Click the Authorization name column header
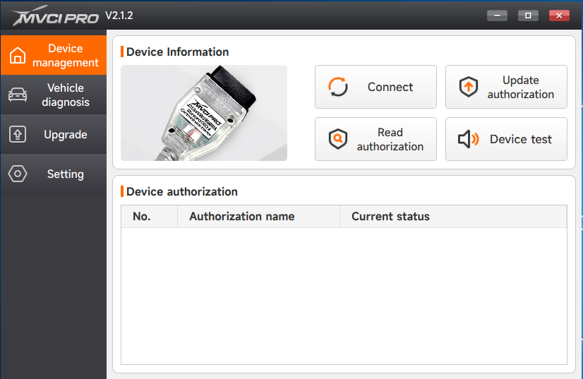583x379 pixels. pyautogui.click(x=242, y=217)
